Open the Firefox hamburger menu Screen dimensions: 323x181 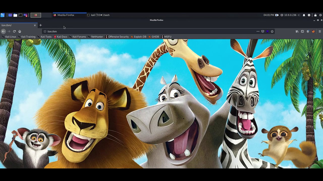click(x=320, y=31)
